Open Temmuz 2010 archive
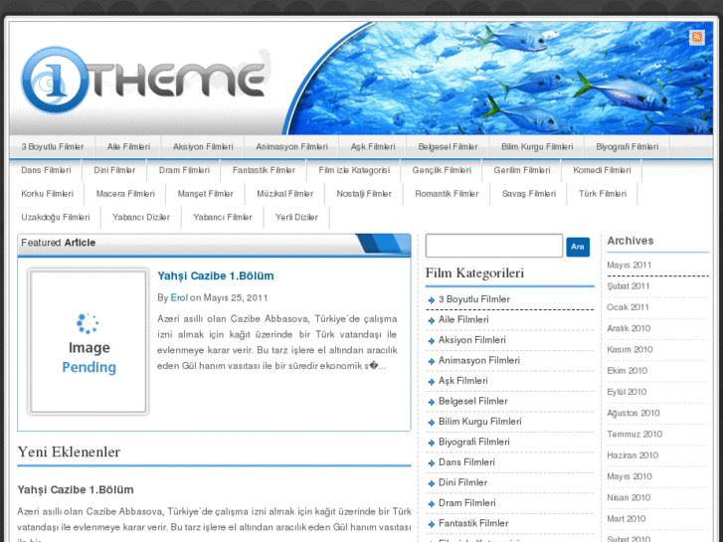This screenshot has width=723, height=542. (634, 434)
